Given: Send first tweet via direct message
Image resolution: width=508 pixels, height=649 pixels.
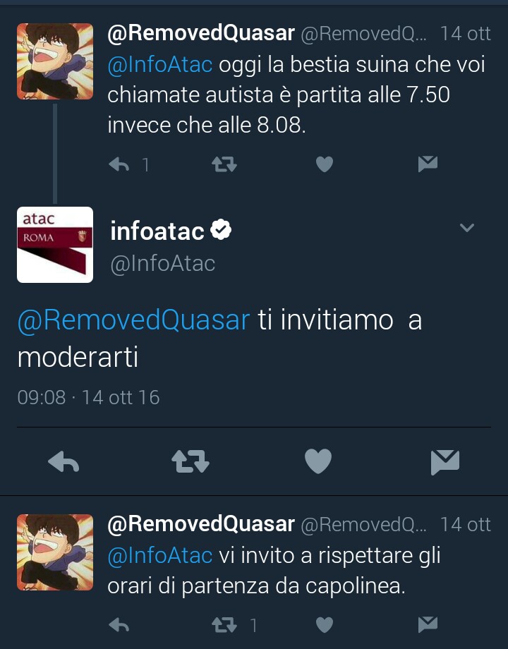Looking at the screenshot, I should 428,164.
